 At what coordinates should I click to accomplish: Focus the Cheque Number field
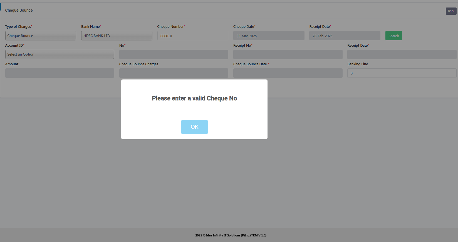tap(193, 36)
